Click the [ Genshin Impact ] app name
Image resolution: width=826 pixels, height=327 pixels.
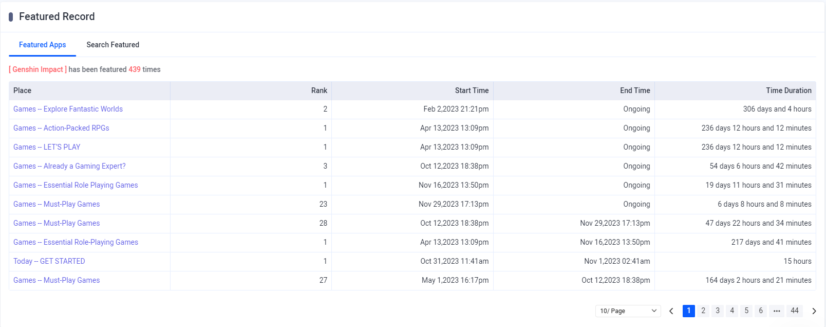click(x=37, y=69)
